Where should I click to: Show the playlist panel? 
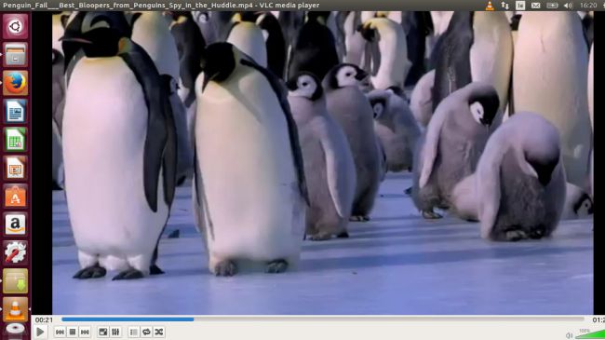pos(133,332)
